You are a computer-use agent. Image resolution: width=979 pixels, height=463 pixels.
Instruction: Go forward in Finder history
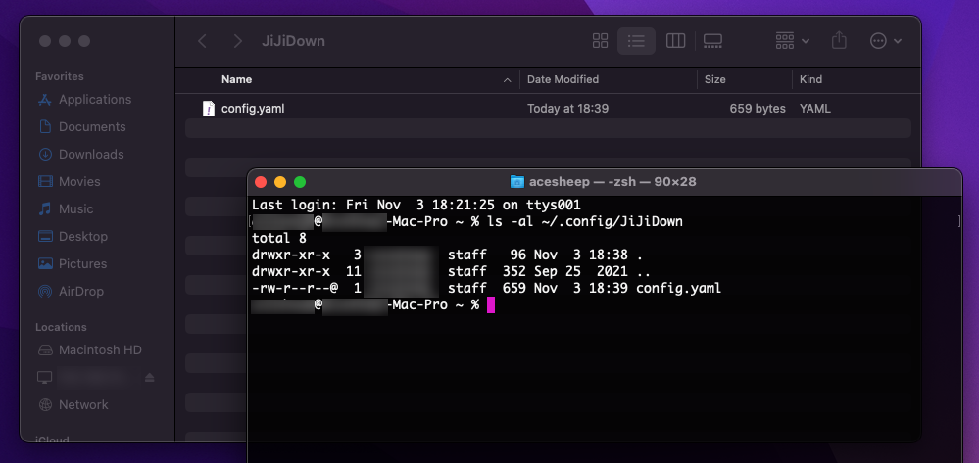[x=237, y=41]
